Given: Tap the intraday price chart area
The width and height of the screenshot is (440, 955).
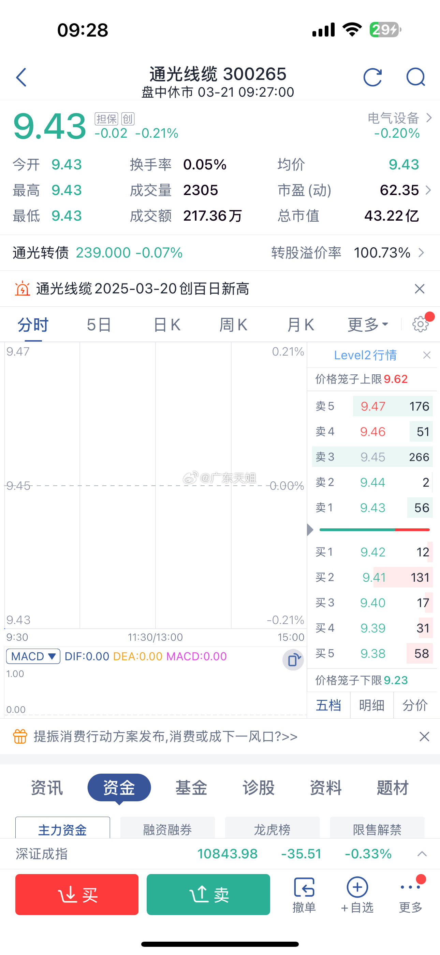Looking at the screenshot, I should pos(156,485).
